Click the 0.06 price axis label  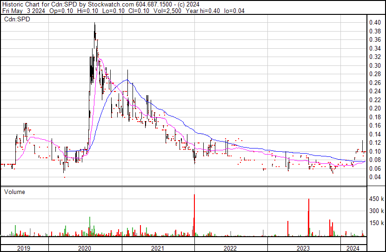tap(375, 168)
